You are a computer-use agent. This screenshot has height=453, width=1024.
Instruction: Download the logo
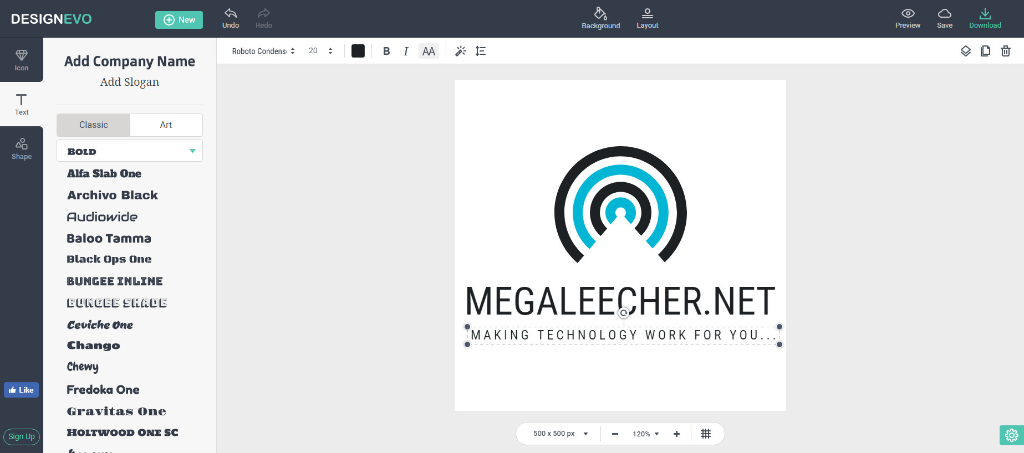[985, 18]
